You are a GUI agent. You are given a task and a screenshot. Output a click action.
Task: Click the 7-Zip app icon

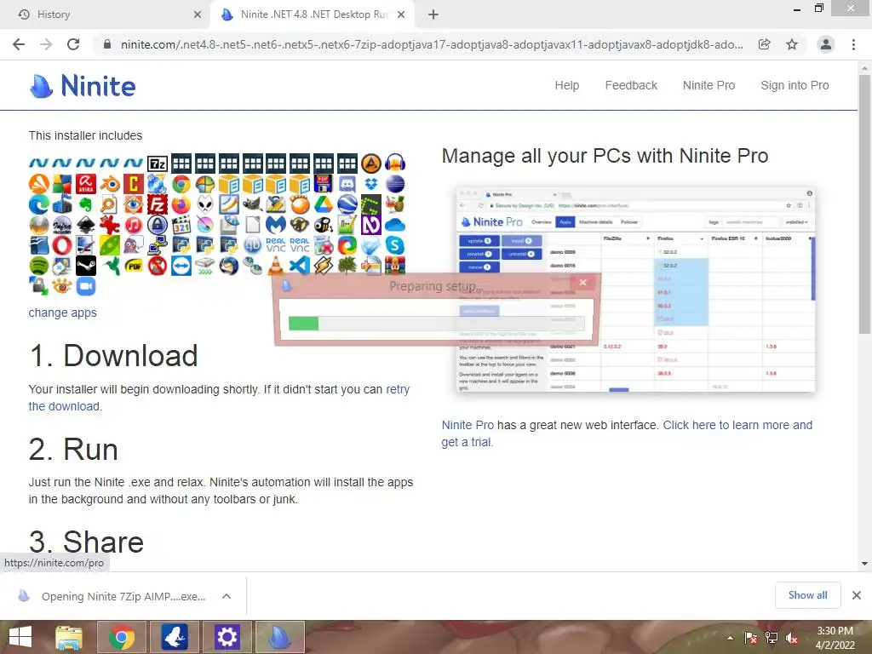[158, 163]
